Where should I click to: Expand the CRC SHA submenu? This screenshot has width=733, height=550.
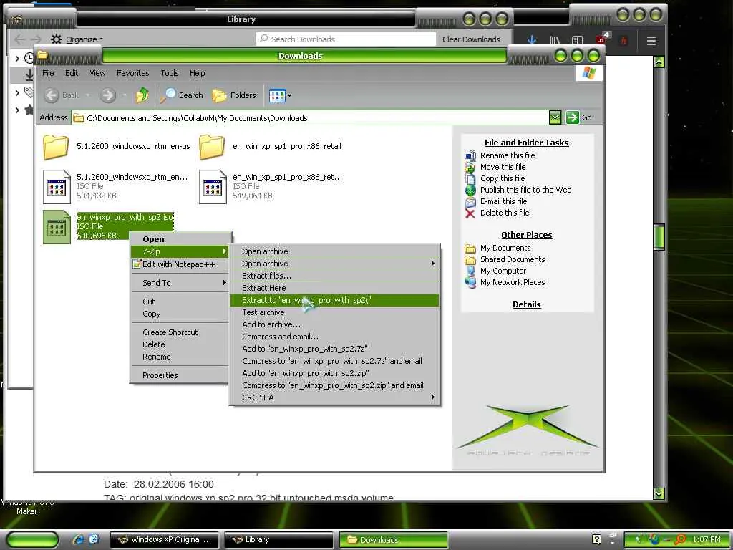[x=335, y=397]
